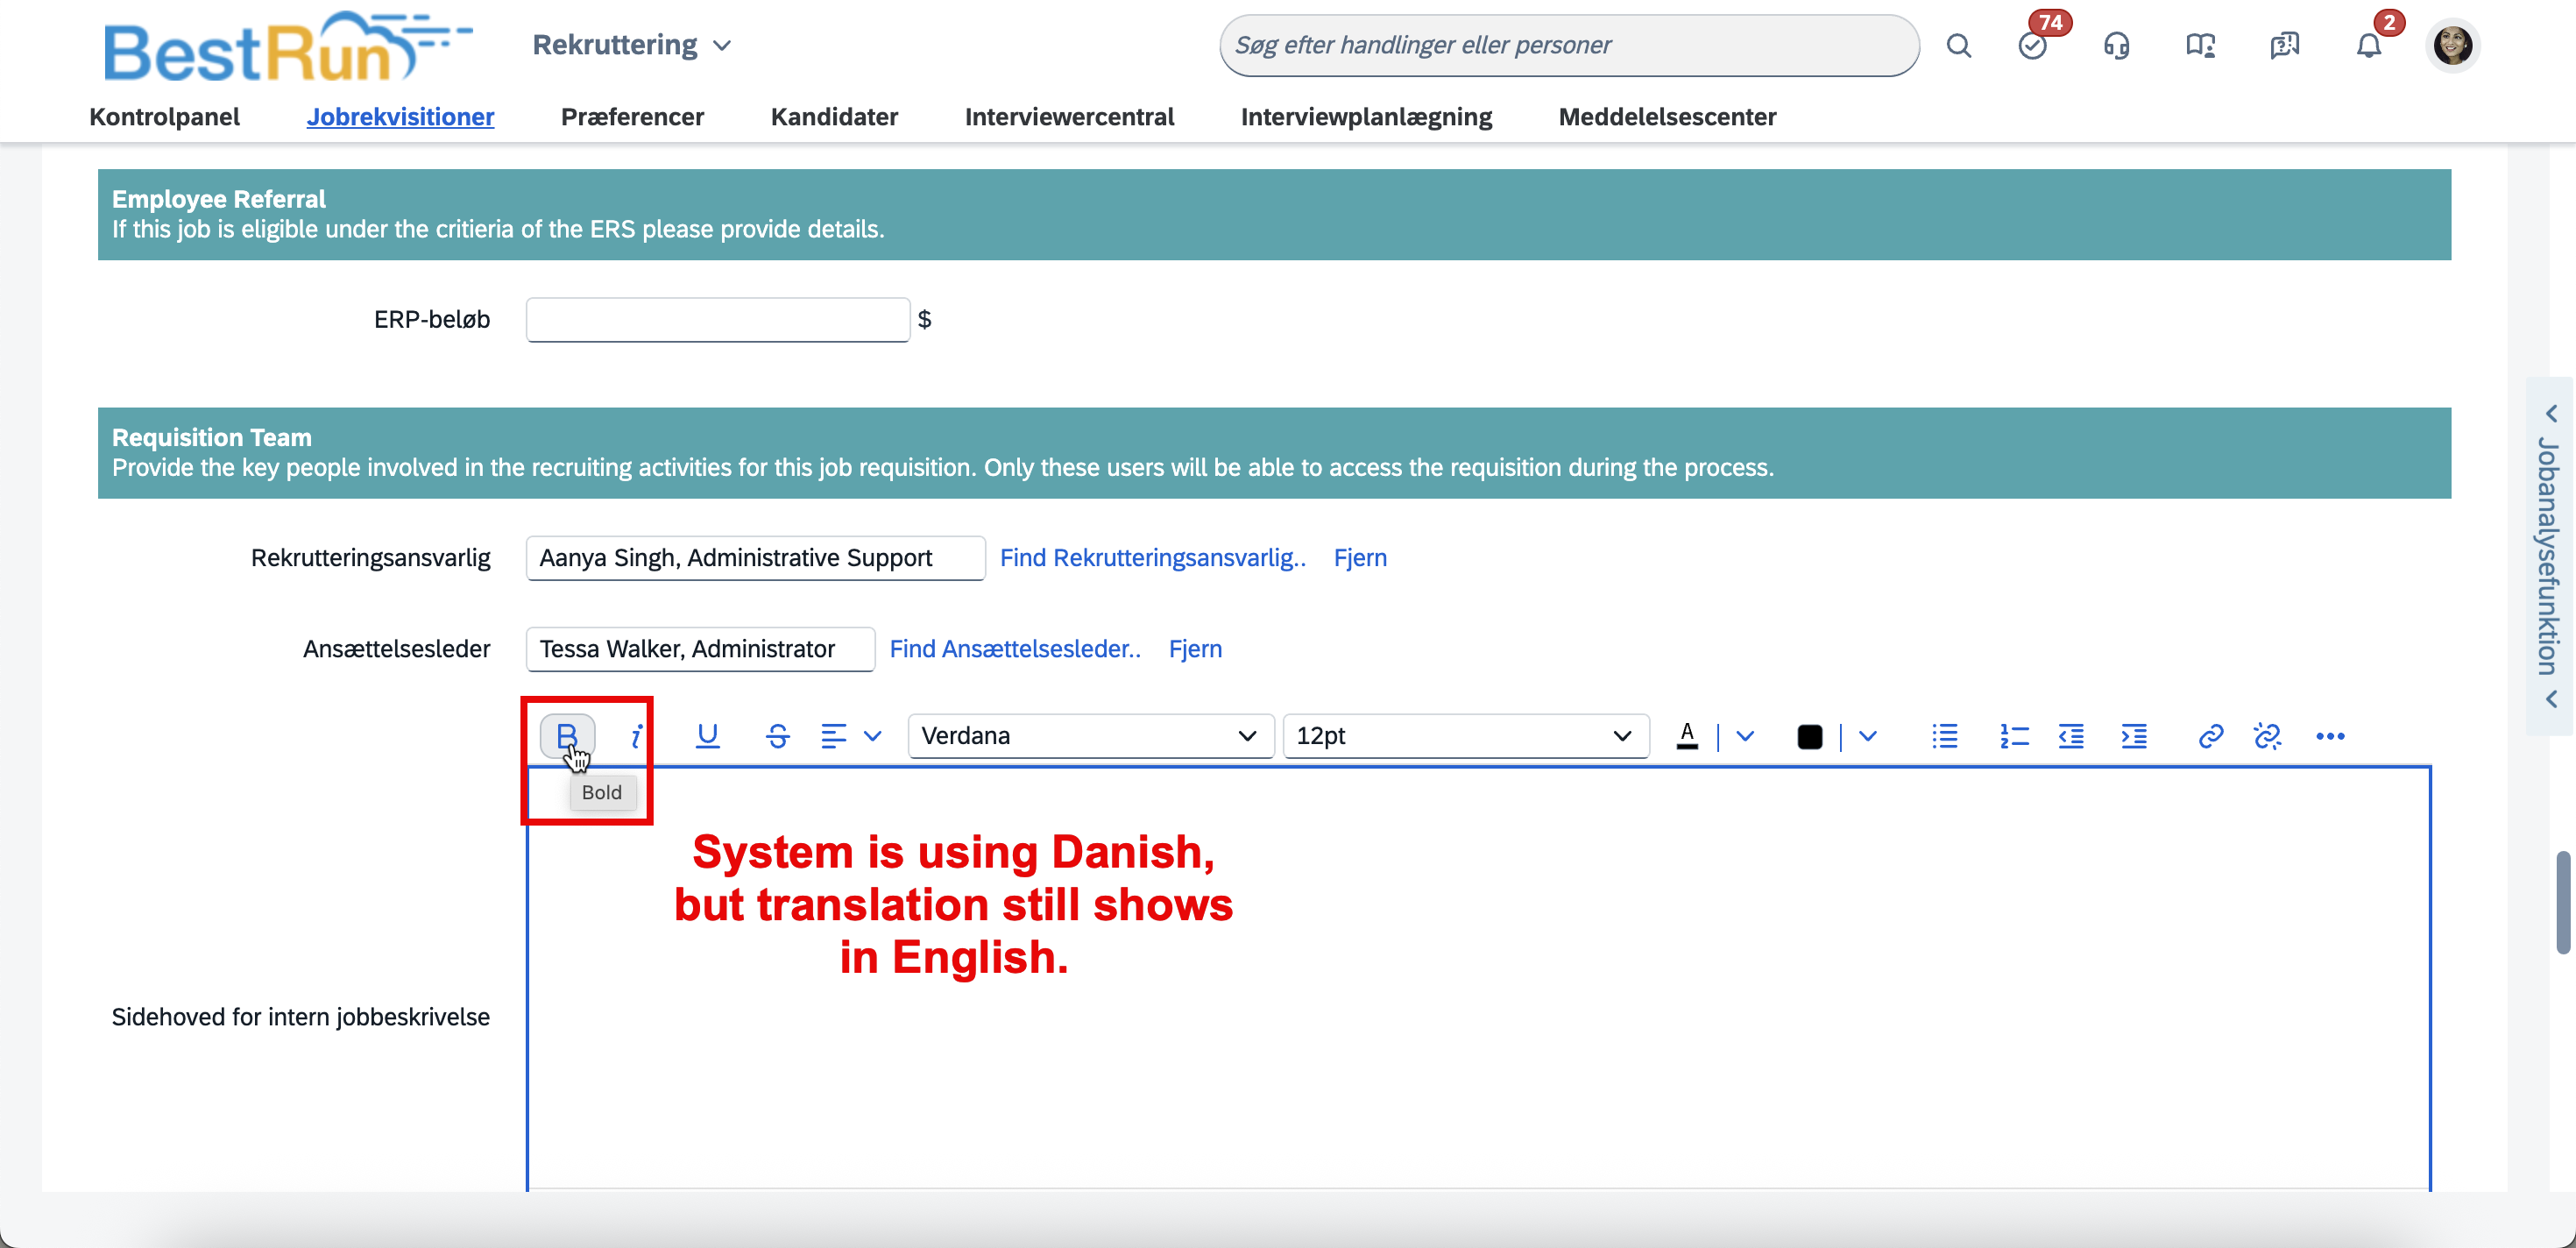The height and width of the screenshot is (1248, 2576).
Task: Insert a bulleted list
Action: point(1945,736)
